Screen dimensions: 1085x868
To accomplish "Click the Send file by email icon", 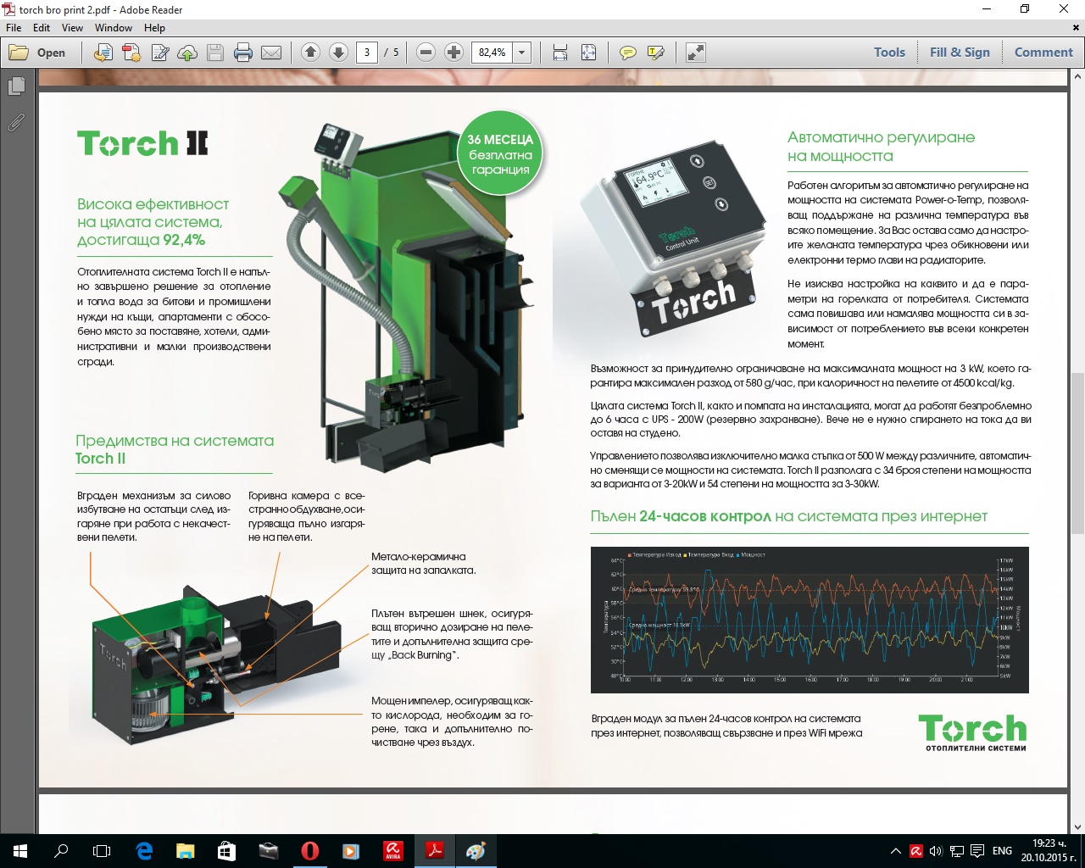I will (x=271, y=53).
